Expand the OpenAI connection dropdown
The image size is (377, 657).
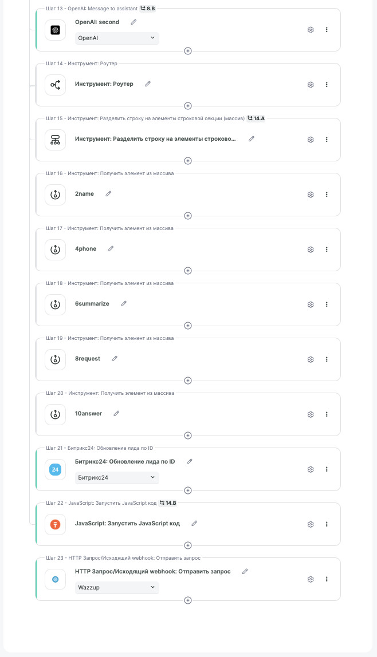pos(117,38)
